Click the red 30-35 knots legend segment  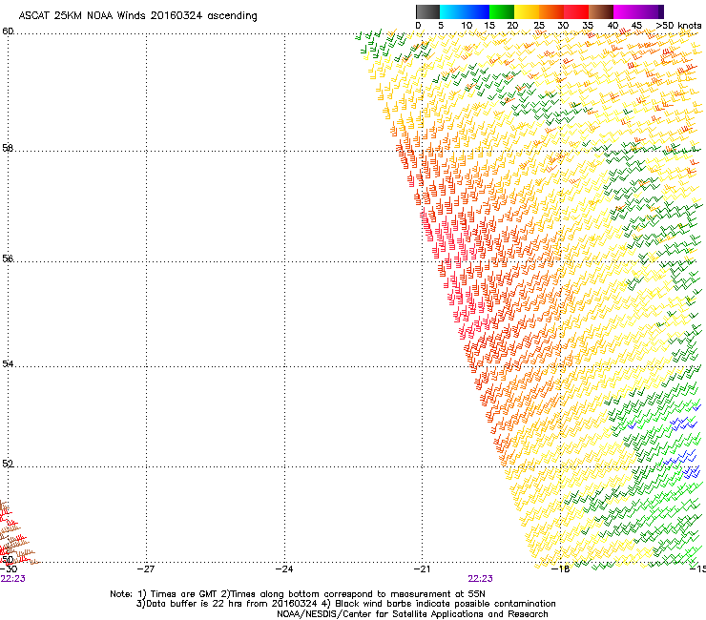pyautogui.click(x=576, y=11)
